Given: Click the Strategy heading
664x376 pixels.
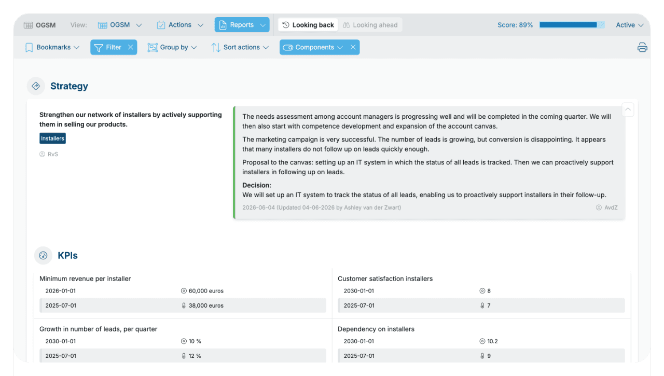Looking at the screenshot, I should (x=69, y=86).
